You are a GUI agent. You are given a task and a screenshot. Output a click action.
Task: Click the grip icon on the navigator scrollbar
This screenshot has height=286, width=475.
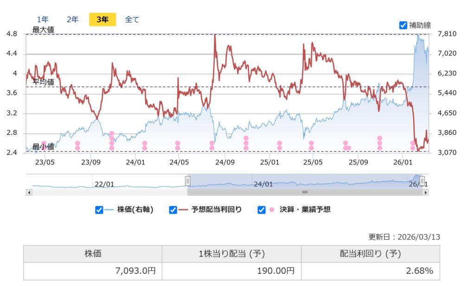point(305,192)
